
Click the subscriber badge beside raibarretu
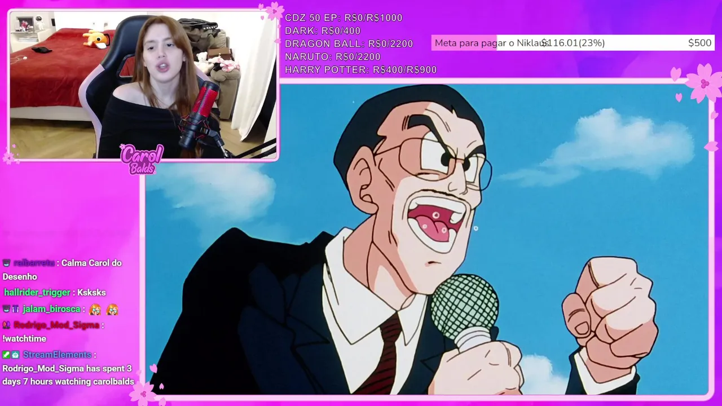(7, 263)
